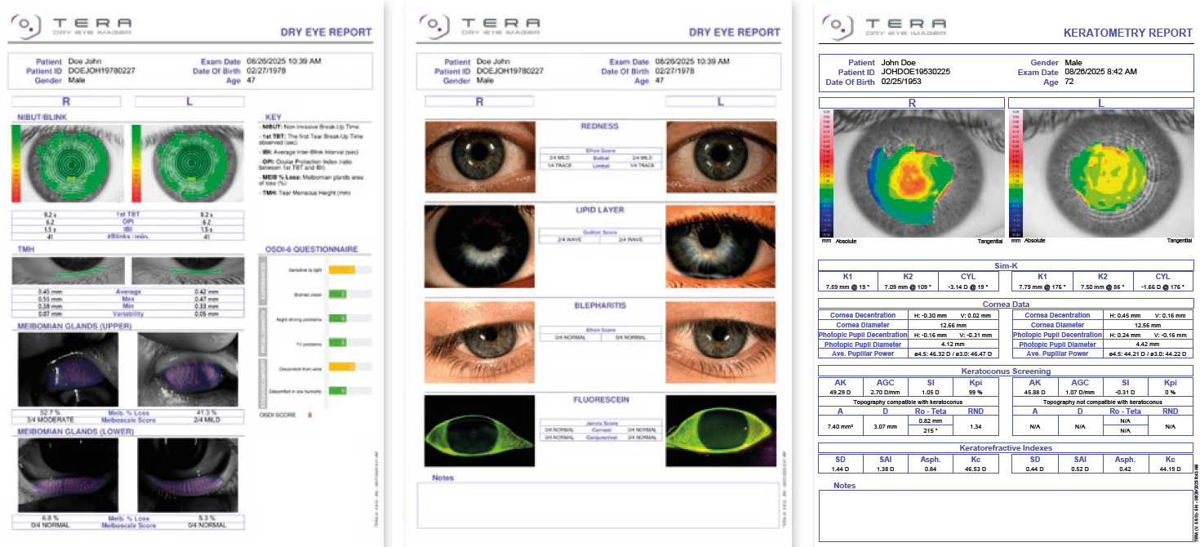This screenshot has height=547, width=1200.
Task: Click the right eye TMH tear meniscus image
Action: coord(69,270)
